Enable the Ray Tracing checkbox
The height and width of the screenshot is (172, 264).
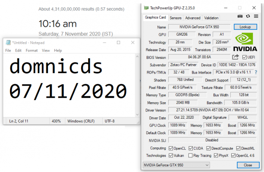coord(190,156)
